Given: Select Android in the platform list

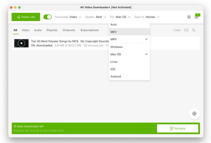Looking at the screenshot, I should [x=129, y=77].
